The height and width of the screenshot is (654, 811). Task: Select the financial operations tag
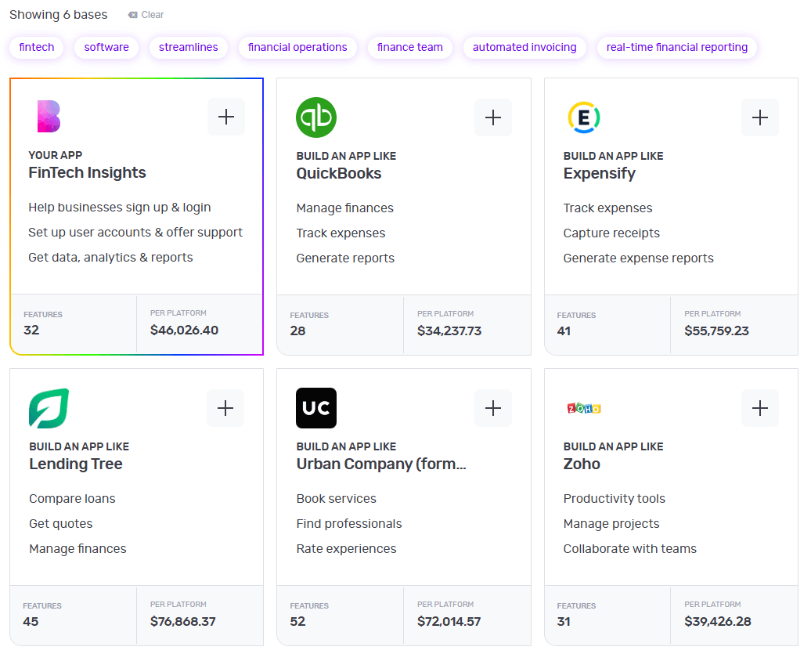tap(297, 47)
